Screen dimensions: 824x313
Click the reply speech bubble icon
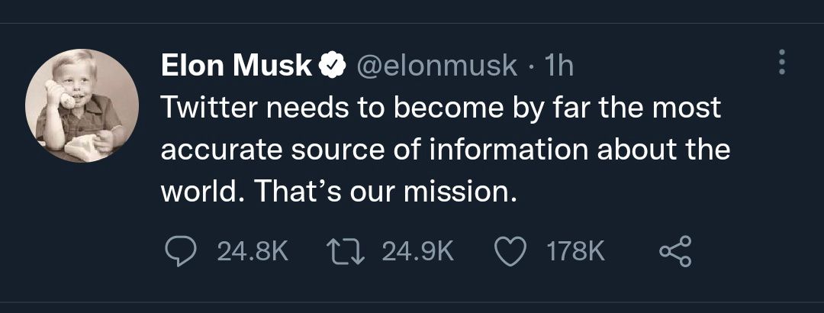pos(179,252)
